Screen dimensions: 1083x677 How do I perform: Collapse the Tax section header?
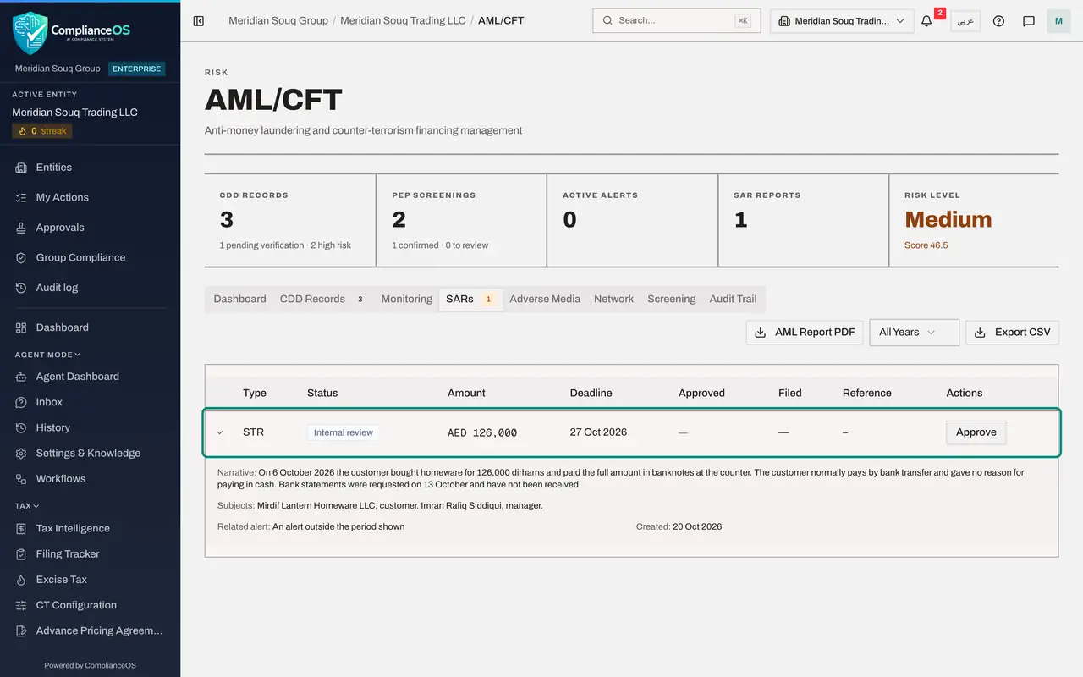27,506
